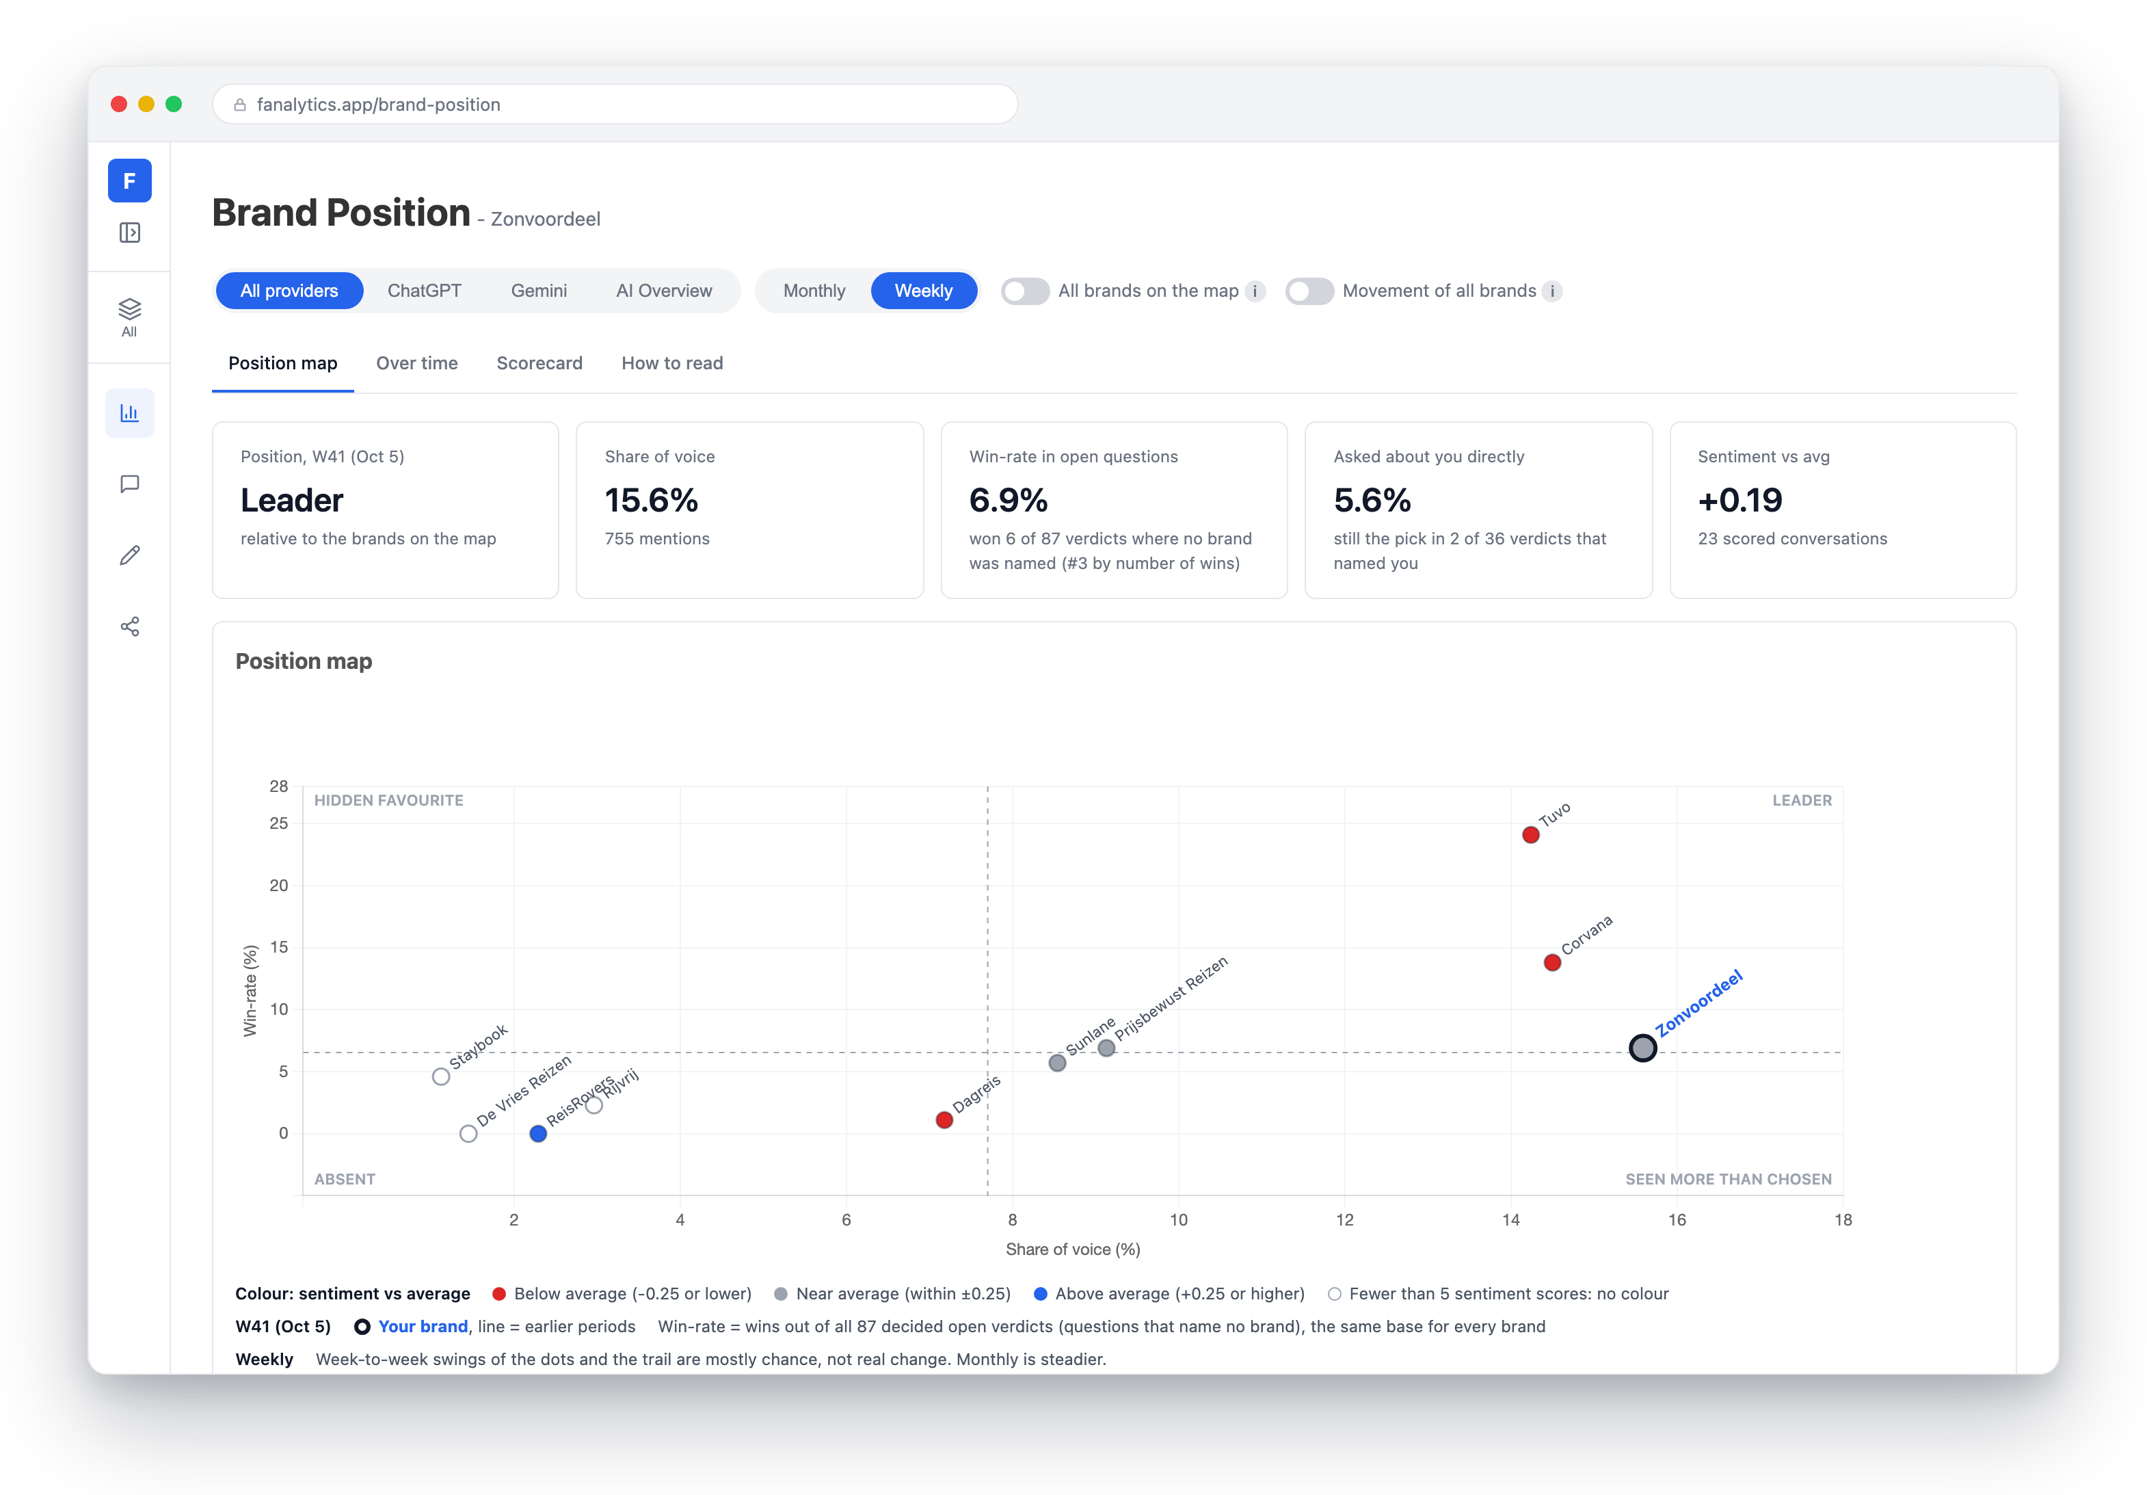Open the All layers sidebar icon
This screenshot has height=1495, width=2147.
[x=129, y=317]
